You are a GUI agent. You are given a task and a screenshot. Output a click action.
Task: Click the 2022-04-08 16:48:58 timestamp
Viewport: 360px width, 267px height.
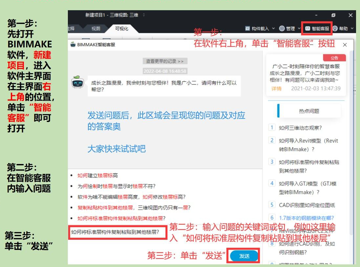(x=165, y=71)
